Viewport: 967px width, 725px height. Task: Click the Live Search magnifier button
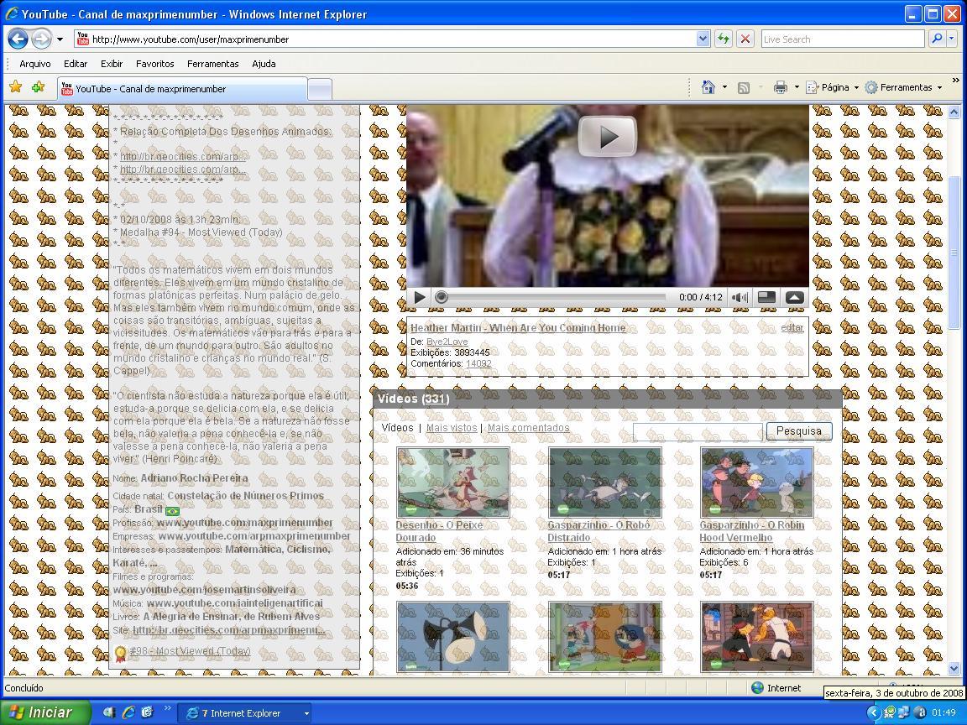tap(937, 39)
